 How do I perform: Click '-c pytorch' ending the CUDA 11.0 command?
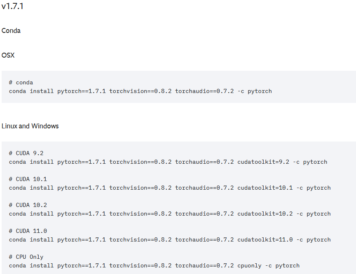click(314, 240)
